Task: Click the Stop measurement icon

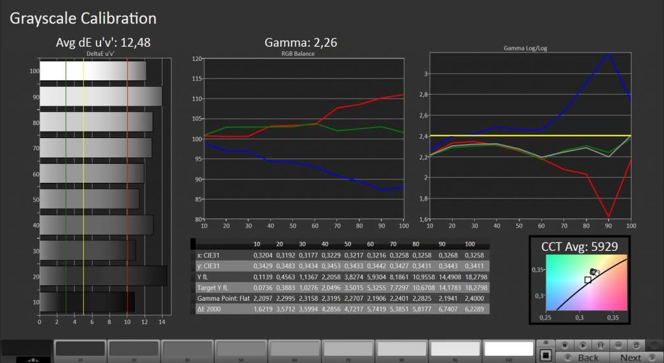Action: [565, 345]
